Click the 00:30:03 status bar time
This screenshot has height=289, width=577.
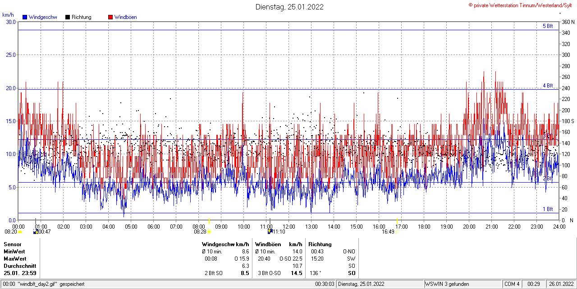pos(325,284)
